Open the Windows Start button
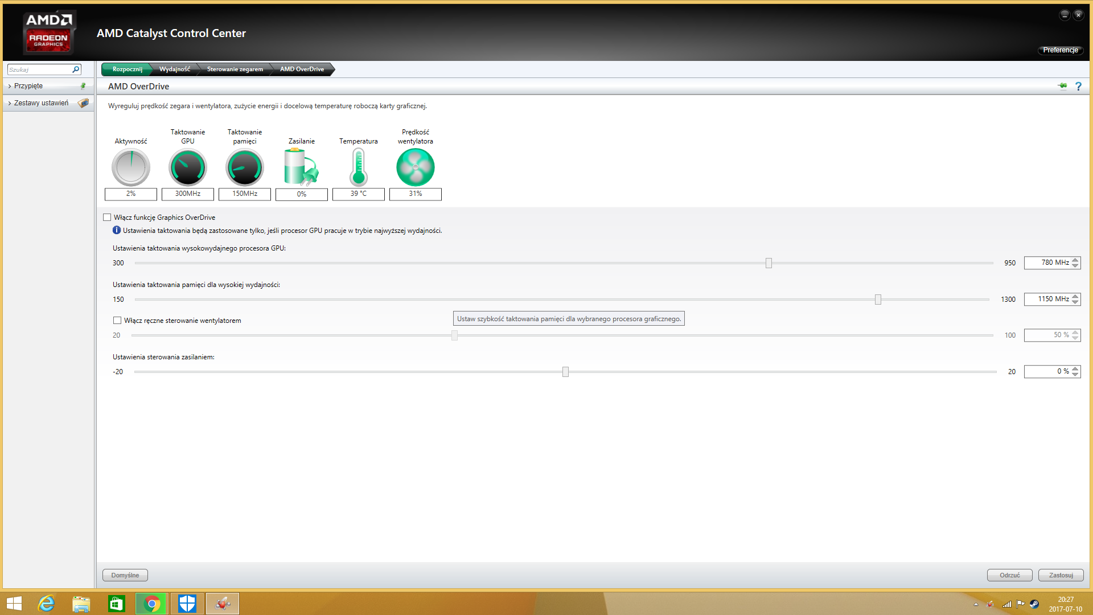The width and height of the screenshot is (1093, 615). pyautogui.click(x=14, y=604)
